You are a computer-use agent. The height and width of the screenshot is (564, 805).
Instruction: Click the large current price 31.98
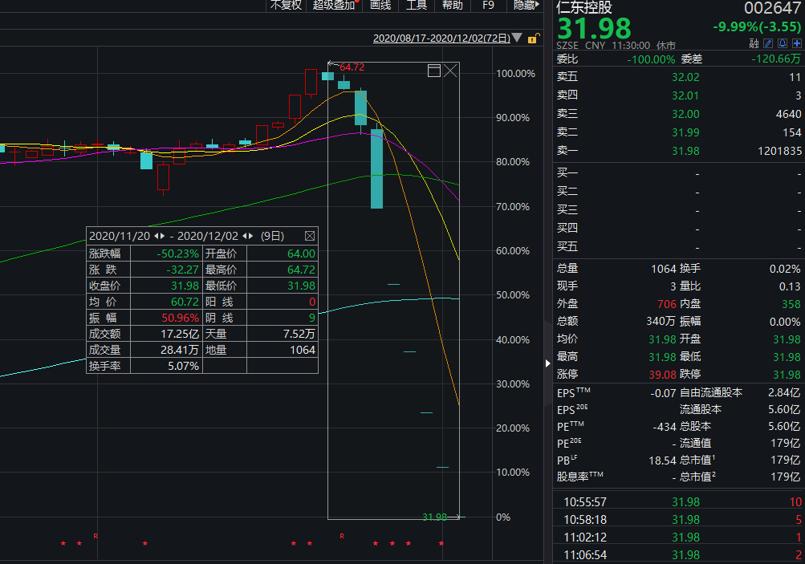(594, 28)
